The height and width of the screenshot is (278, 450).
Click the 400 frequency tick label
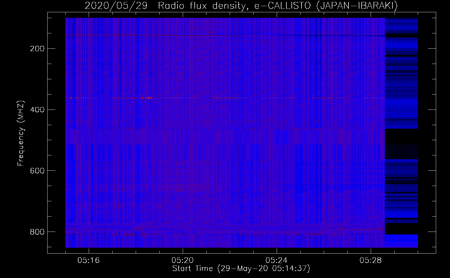click(37, 110)
